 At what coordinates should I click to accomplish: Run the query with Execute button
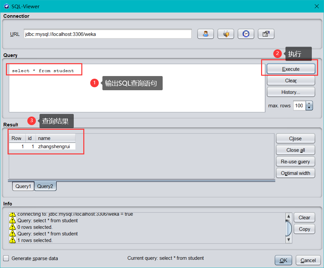pyautogui.click(x=291, y=69)
